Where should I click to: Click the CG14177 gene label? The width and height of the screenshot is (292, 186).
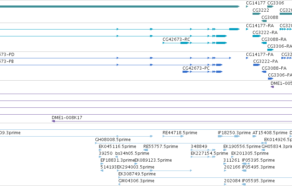click(x=256, y=3)
